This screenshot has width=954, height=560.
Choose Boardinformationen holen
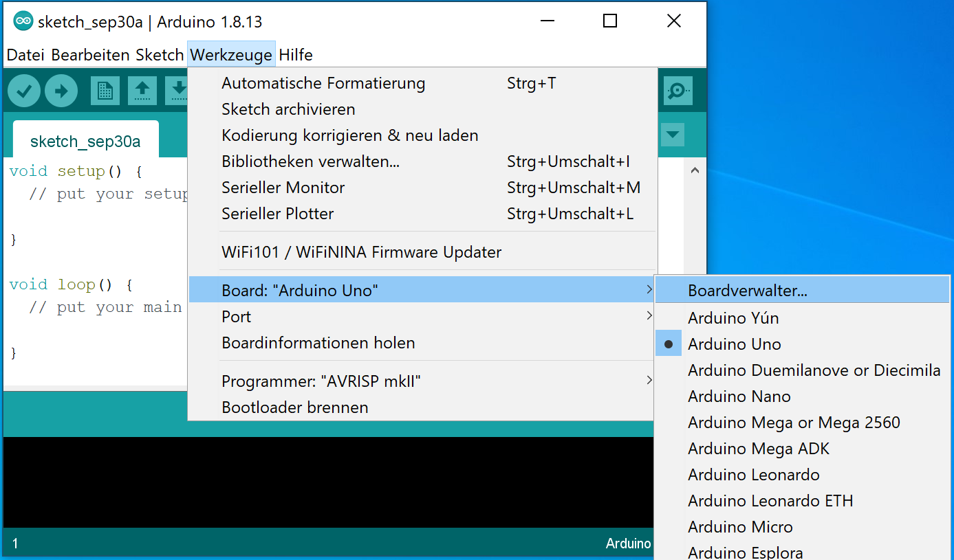pyautogui.click(x=422, y=343)
